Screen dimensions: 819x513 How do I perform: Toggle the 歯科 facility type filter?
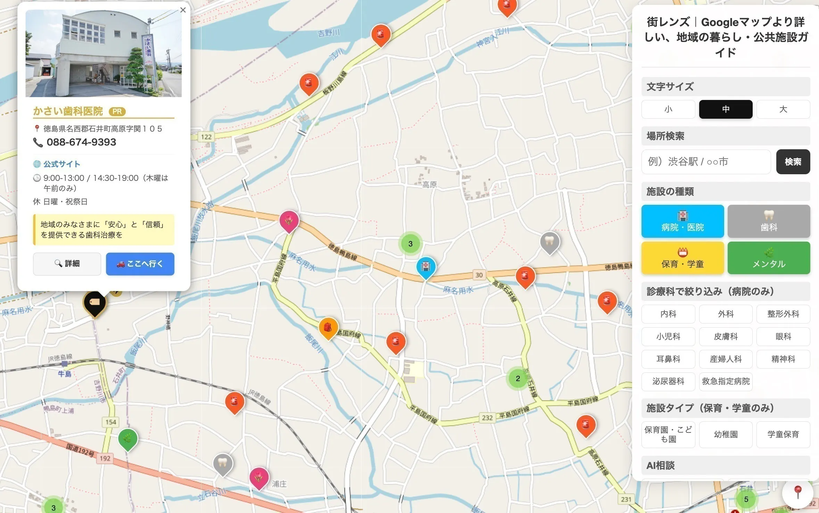pos(768,221)
